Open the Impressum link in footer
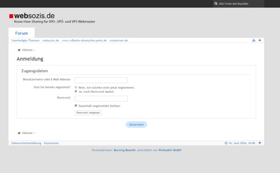The width and height of the screenshot is (280, 173). point(51,143)
